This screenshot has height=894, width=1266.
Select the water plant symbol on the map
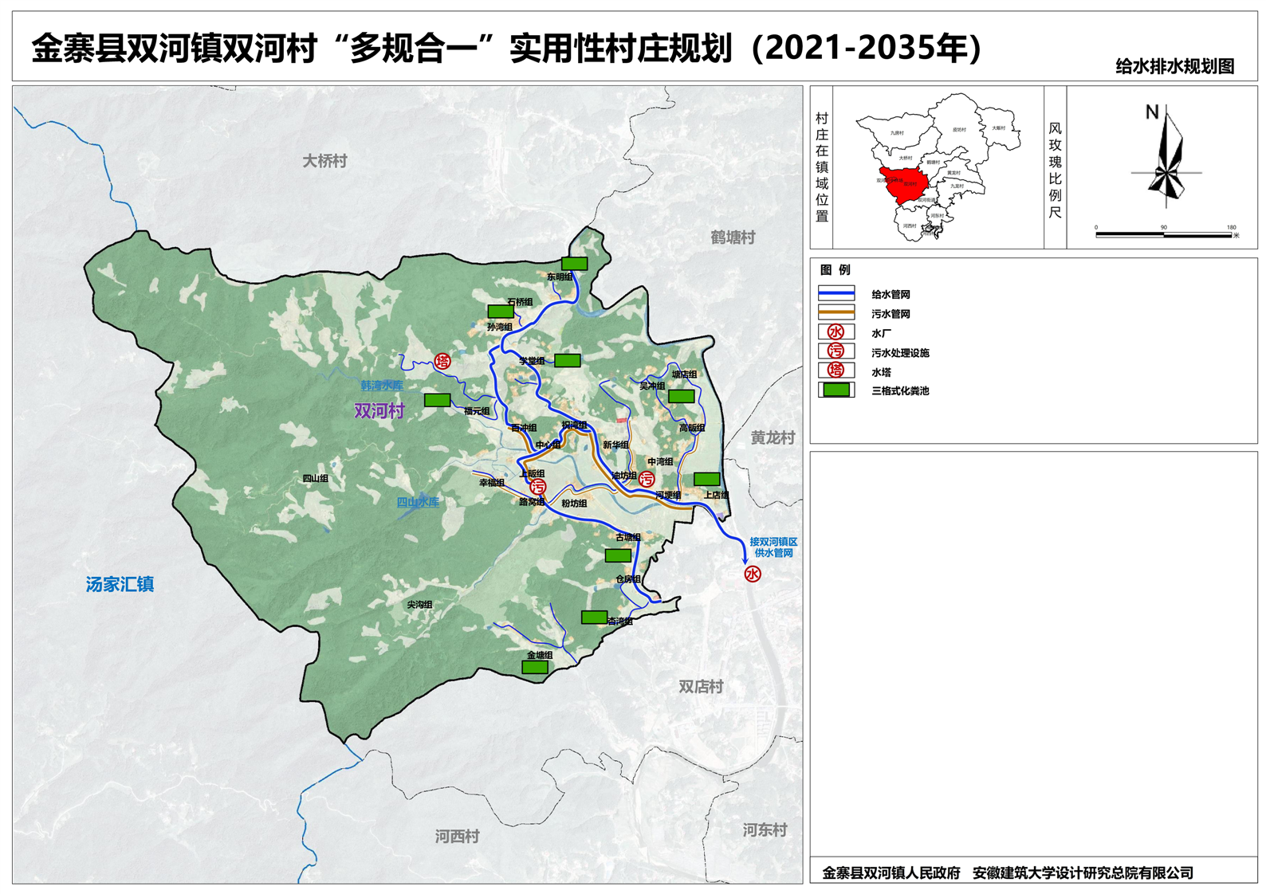(x=753, y=574)
